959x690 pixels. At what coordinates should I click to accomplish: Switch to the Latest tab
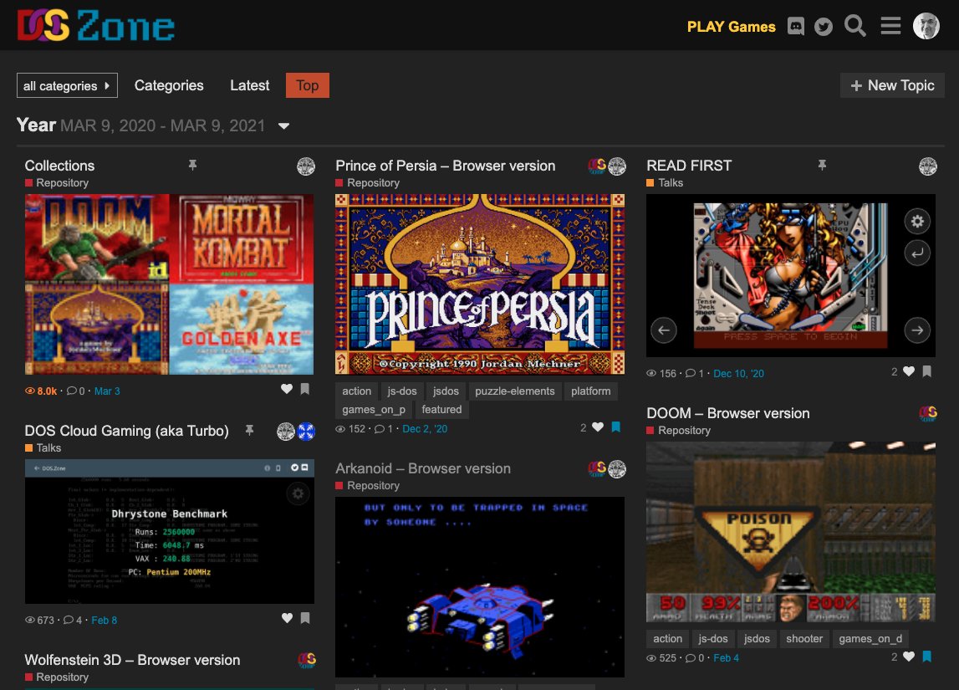pyautogui.click(x=249, y=85)
